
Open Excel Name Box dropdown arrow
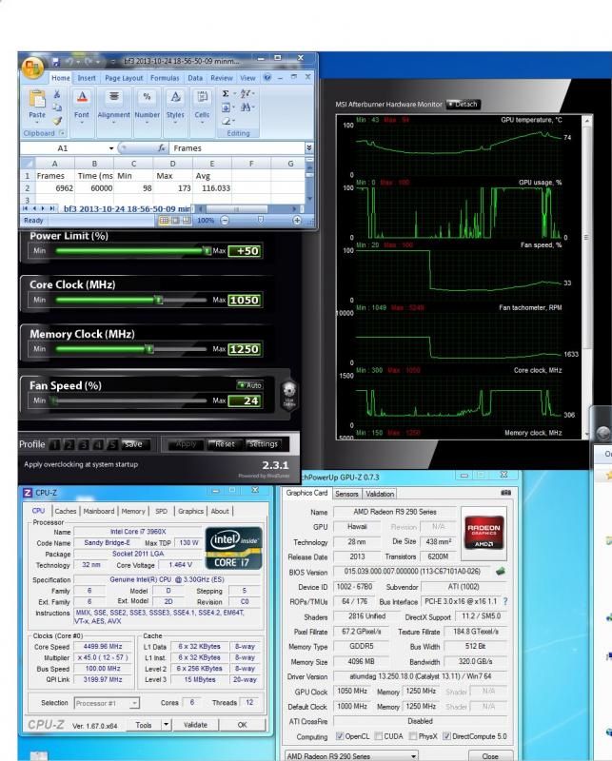click(x=111, y=148)
